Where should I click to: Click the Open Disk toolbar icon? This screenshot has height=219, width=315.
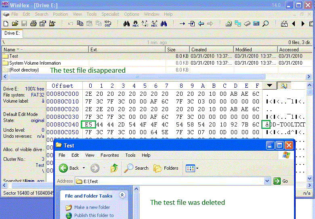tap(229, 24)
